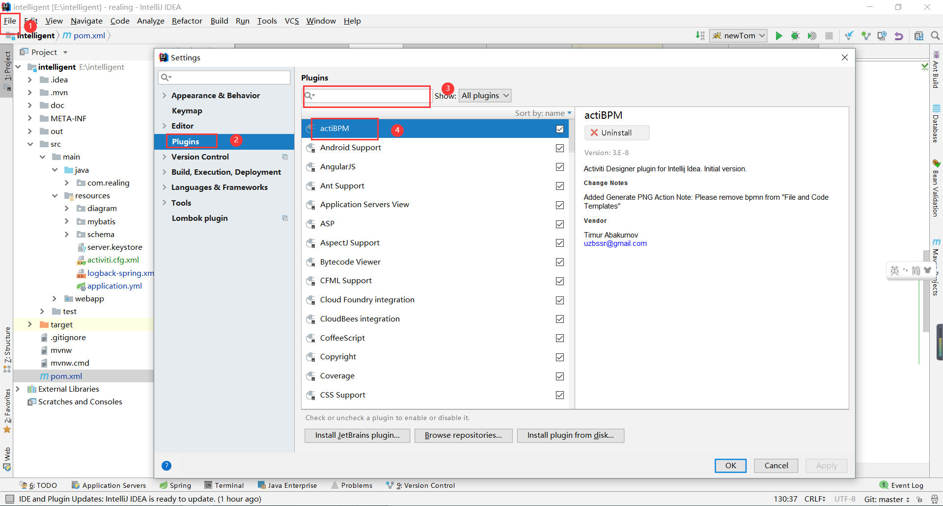The height and width of the screenshot is (506, 943).
Task: Toggle the CoffeeScript plugin checkbox
Action: click(560, 338)
